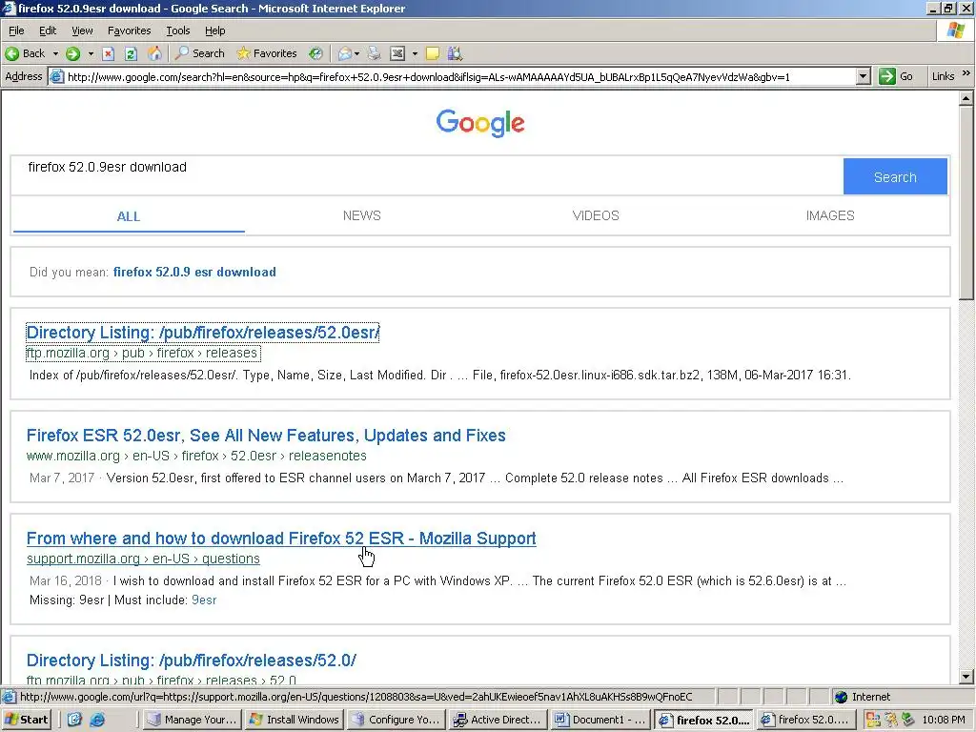Click the History toolbar icon

tap(316, 53)
